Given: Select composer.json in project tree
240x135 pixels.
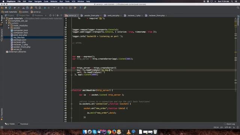Looking at the screenshot, I should [19, 30].
